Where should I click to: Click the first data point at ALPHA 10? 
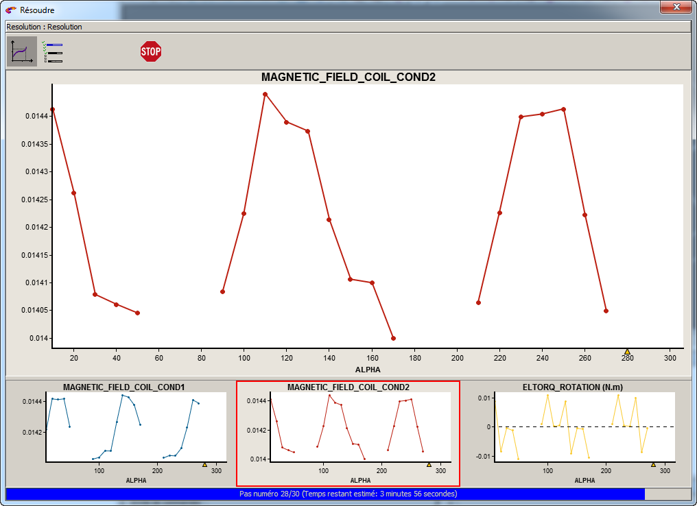pos(53,110)
